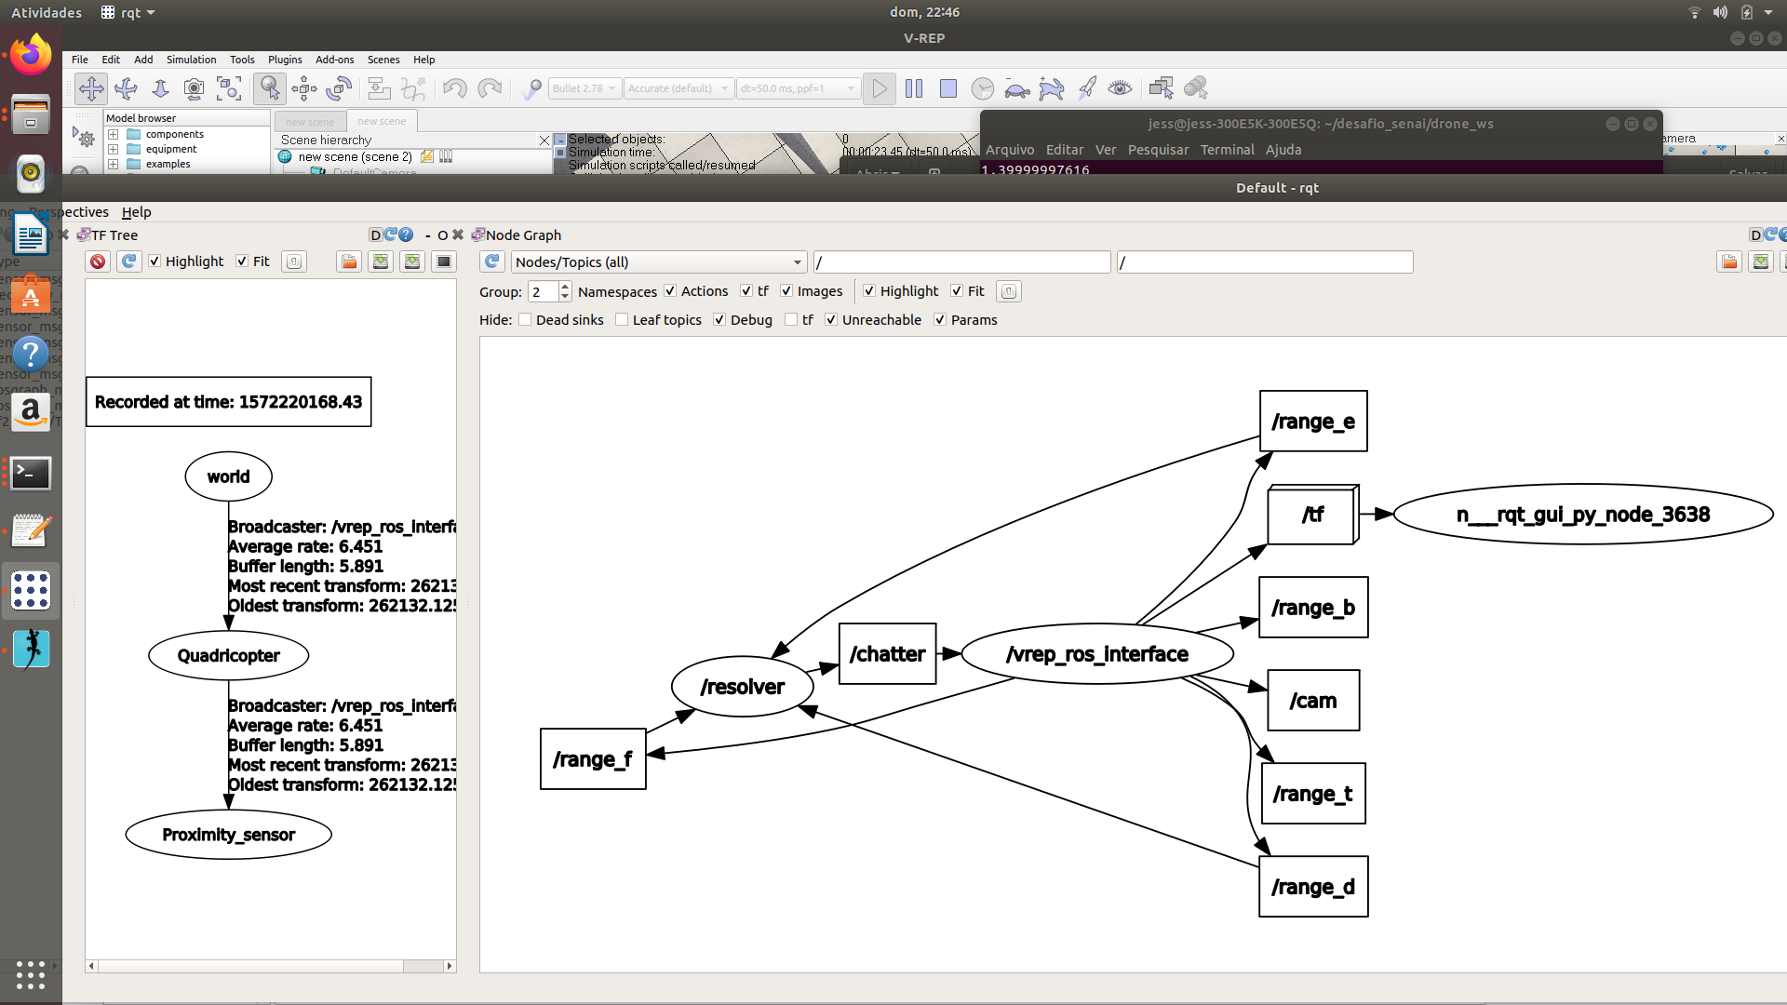Select the Object Translation tool in V-REP
Viewport: 1787px width, 1005px height.
(x=304, y=88)
